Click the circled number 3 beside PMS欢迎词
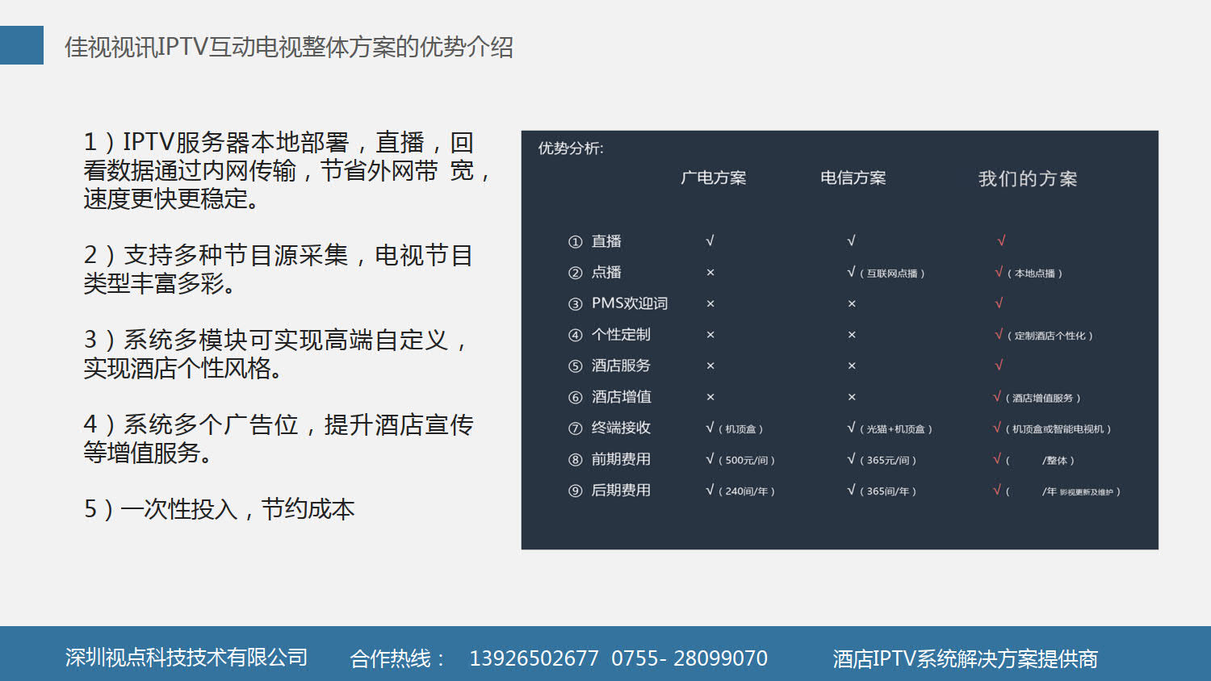This screenshot has width=1211, height=681. [x=575, y=304]
